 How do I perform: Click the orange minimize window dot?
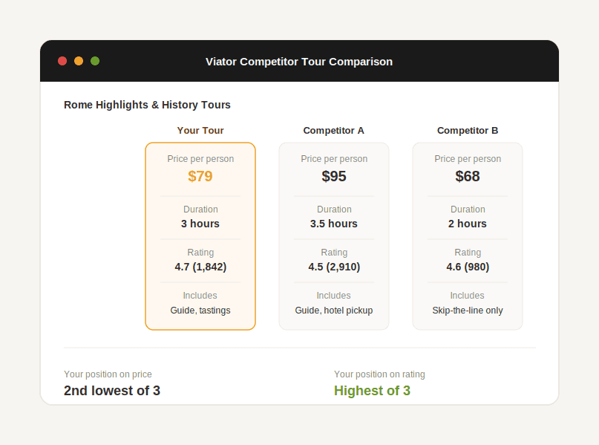coord(79,61)
